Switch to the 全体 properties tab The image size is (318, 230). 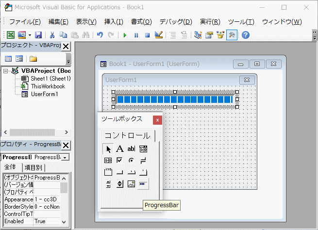[10, 167]
